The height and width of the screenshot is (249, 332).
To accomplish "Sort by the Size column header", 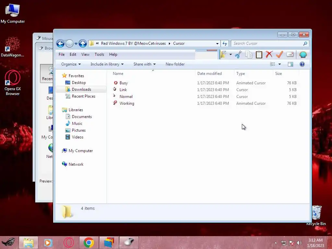I will [286, 74].
